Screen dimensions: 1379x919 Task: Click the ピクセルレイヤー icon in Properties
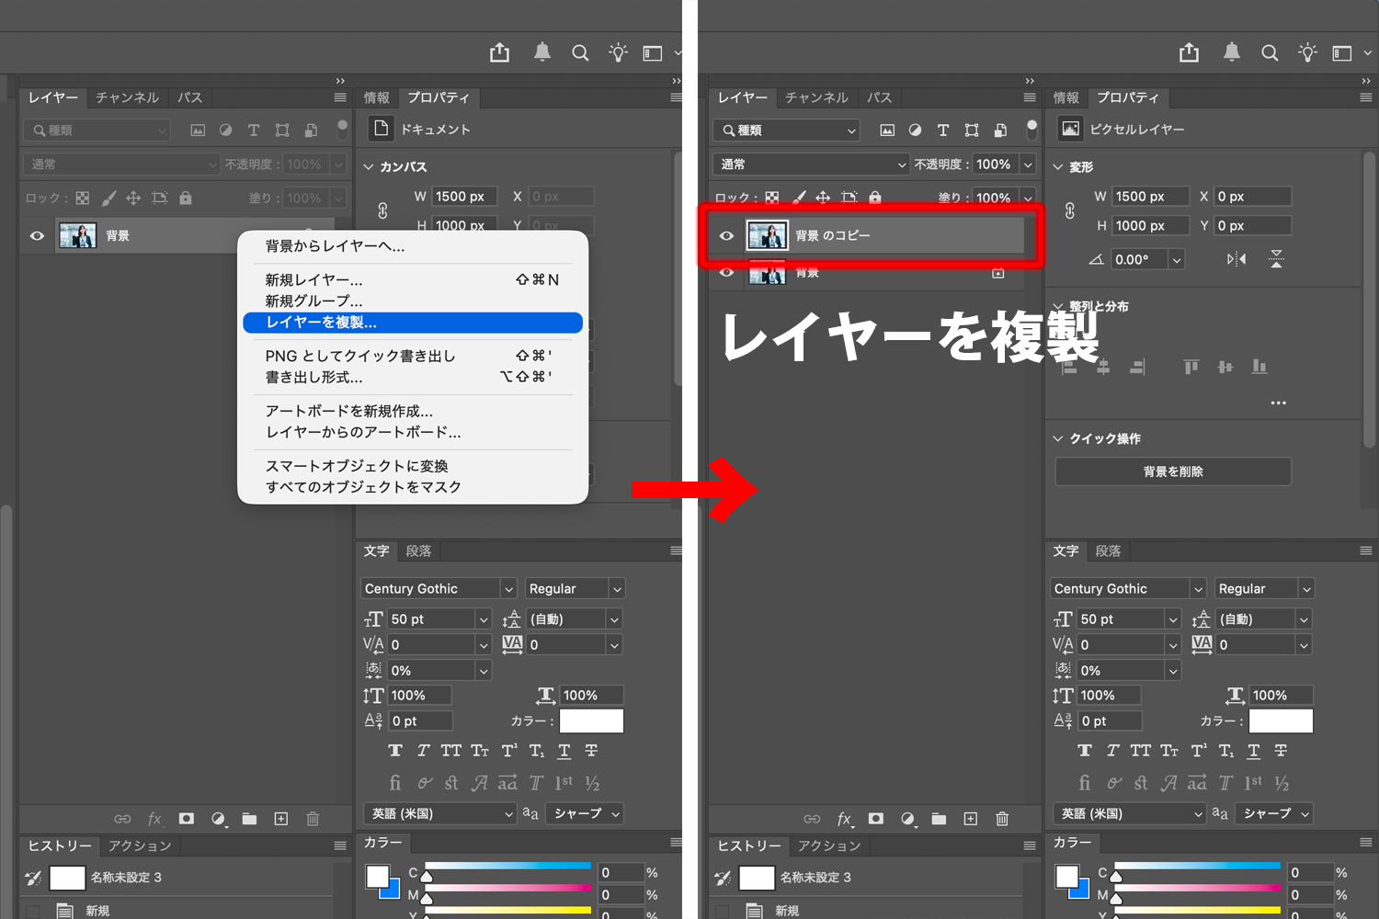point(1070,130)
